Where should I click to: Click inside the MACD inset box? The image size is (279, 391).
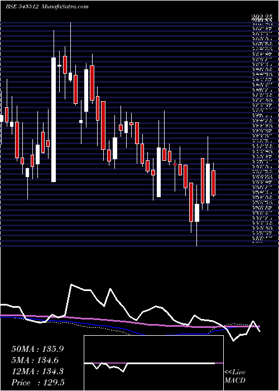point(153,363)
